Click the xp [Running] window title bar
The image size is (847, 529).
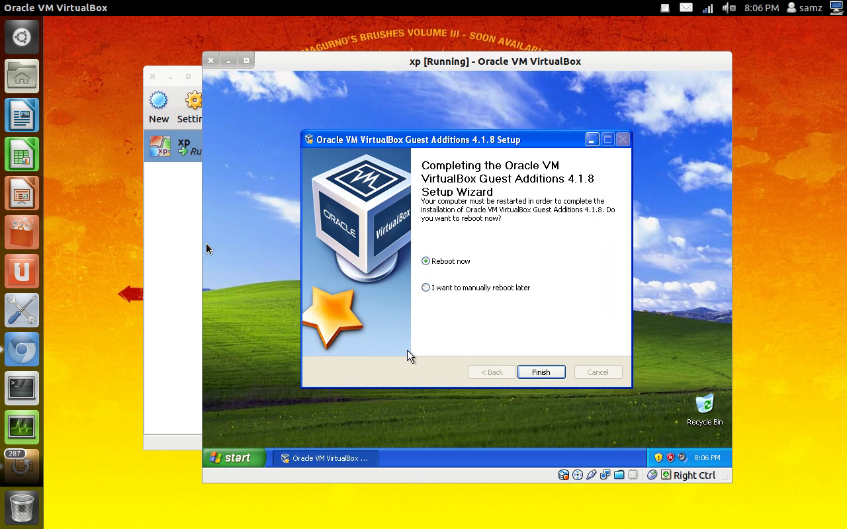494,61
